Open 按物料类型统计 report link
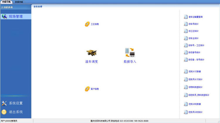Viewport: 220px width, 123px height. [x=195, y=87]
